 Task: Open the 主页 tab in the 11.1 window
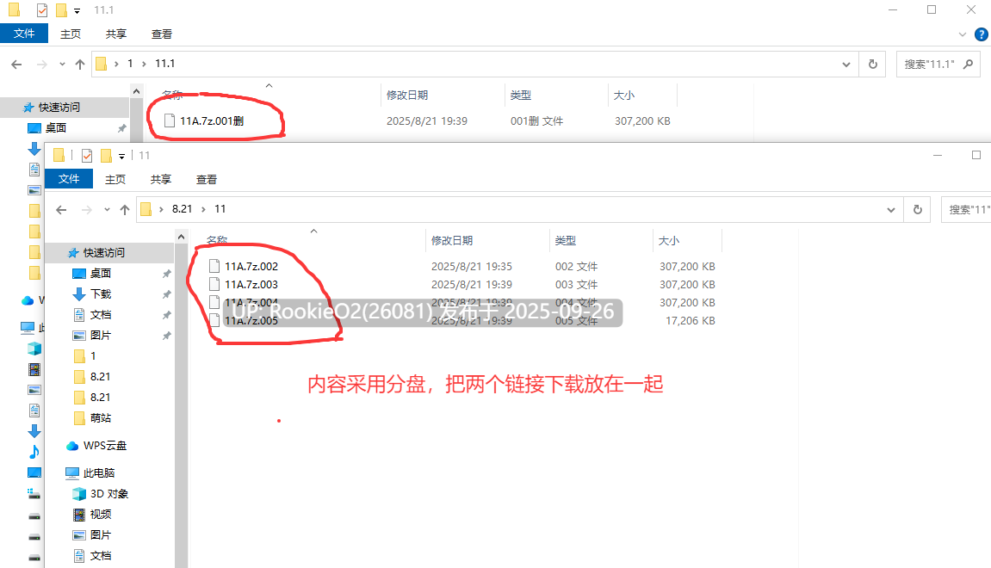coord(70,34)
